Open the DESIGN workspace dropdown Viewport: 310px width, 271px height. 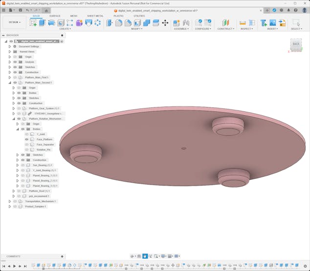pos(14,22)
